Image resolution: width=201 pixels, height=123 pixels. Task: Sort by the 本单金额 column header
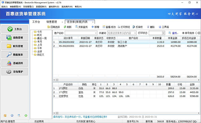(x=173, y=38)
